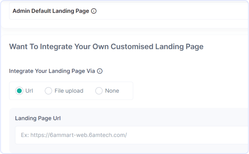Click the Admin Default Landing Page card
The image size is (249, 154).
[129, 11]
